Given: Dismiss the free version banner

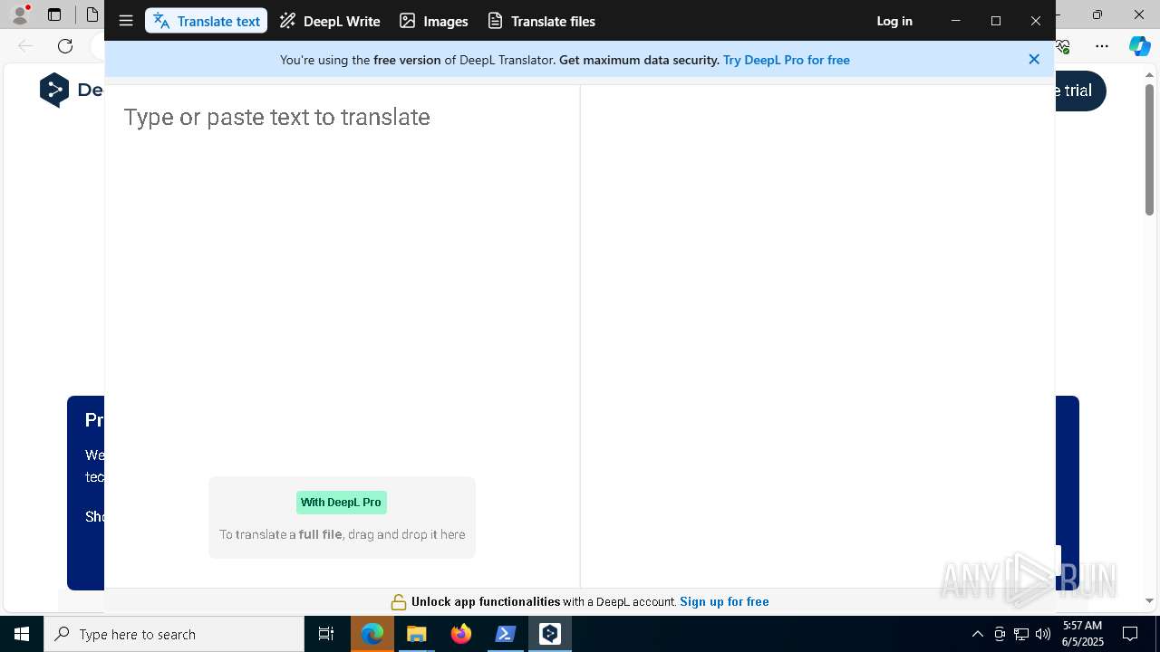Looking at the screenshot, I should [1034, 59].
